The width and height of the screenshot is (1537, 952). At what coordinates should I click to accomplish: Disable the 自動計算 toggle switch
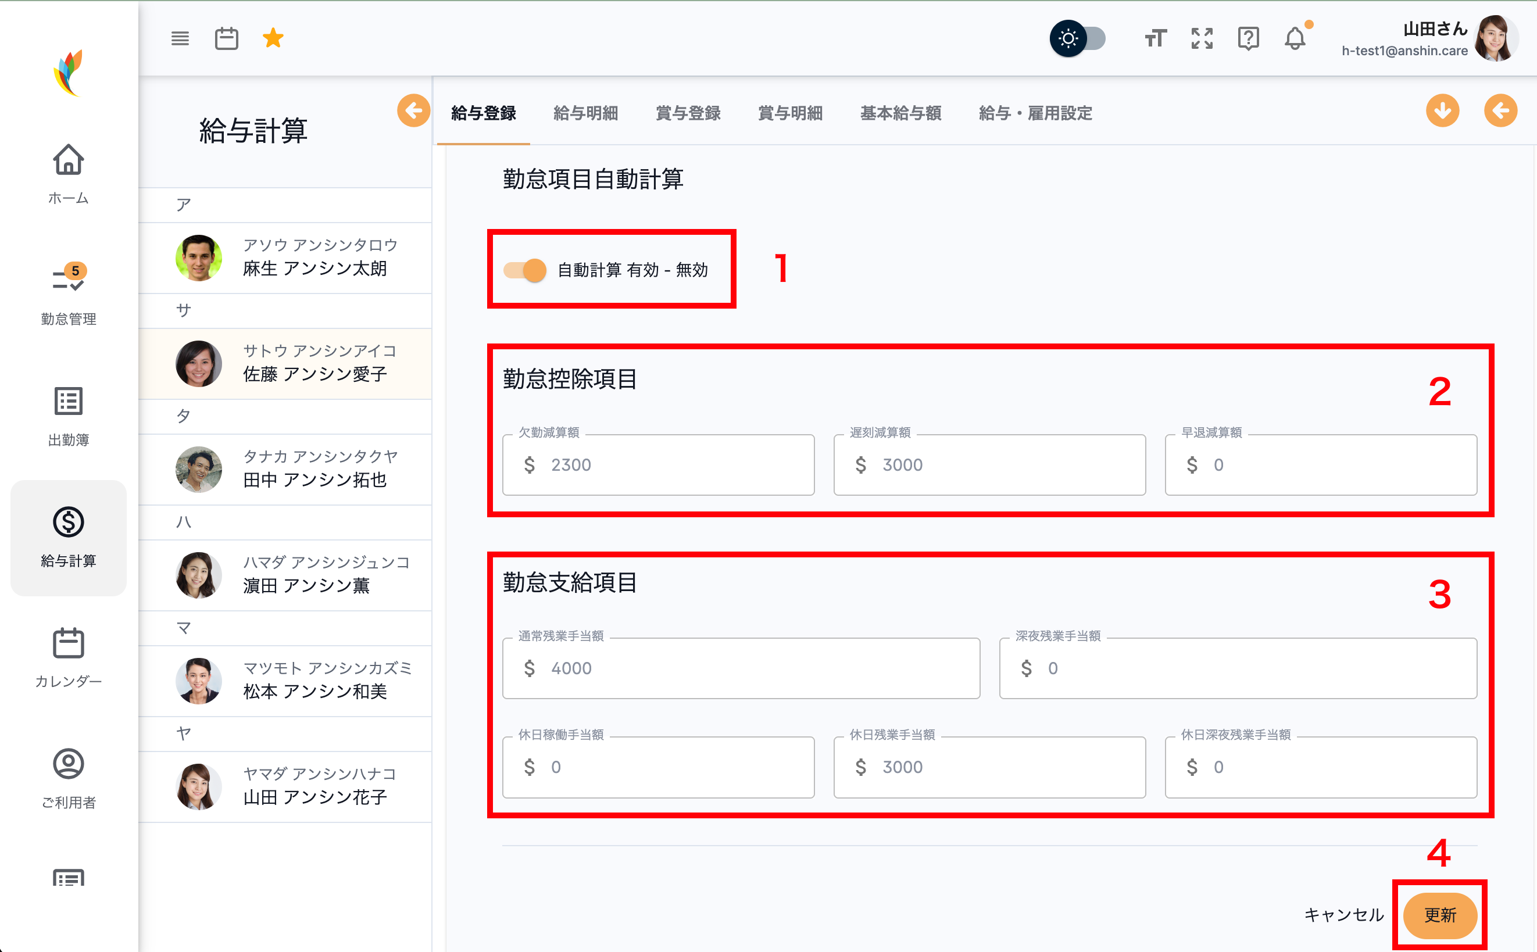coord(524,271)
